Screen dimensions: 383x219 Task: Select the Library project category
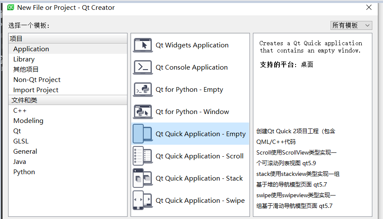point(68,59)
